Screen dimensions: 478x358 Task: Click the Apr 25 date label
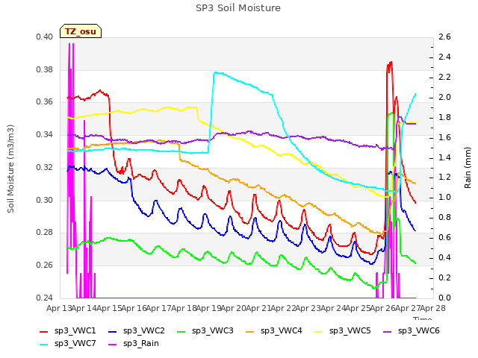tap(358, 309)
